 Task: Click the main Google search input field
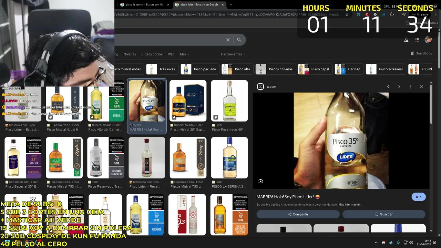click(169, 40)
